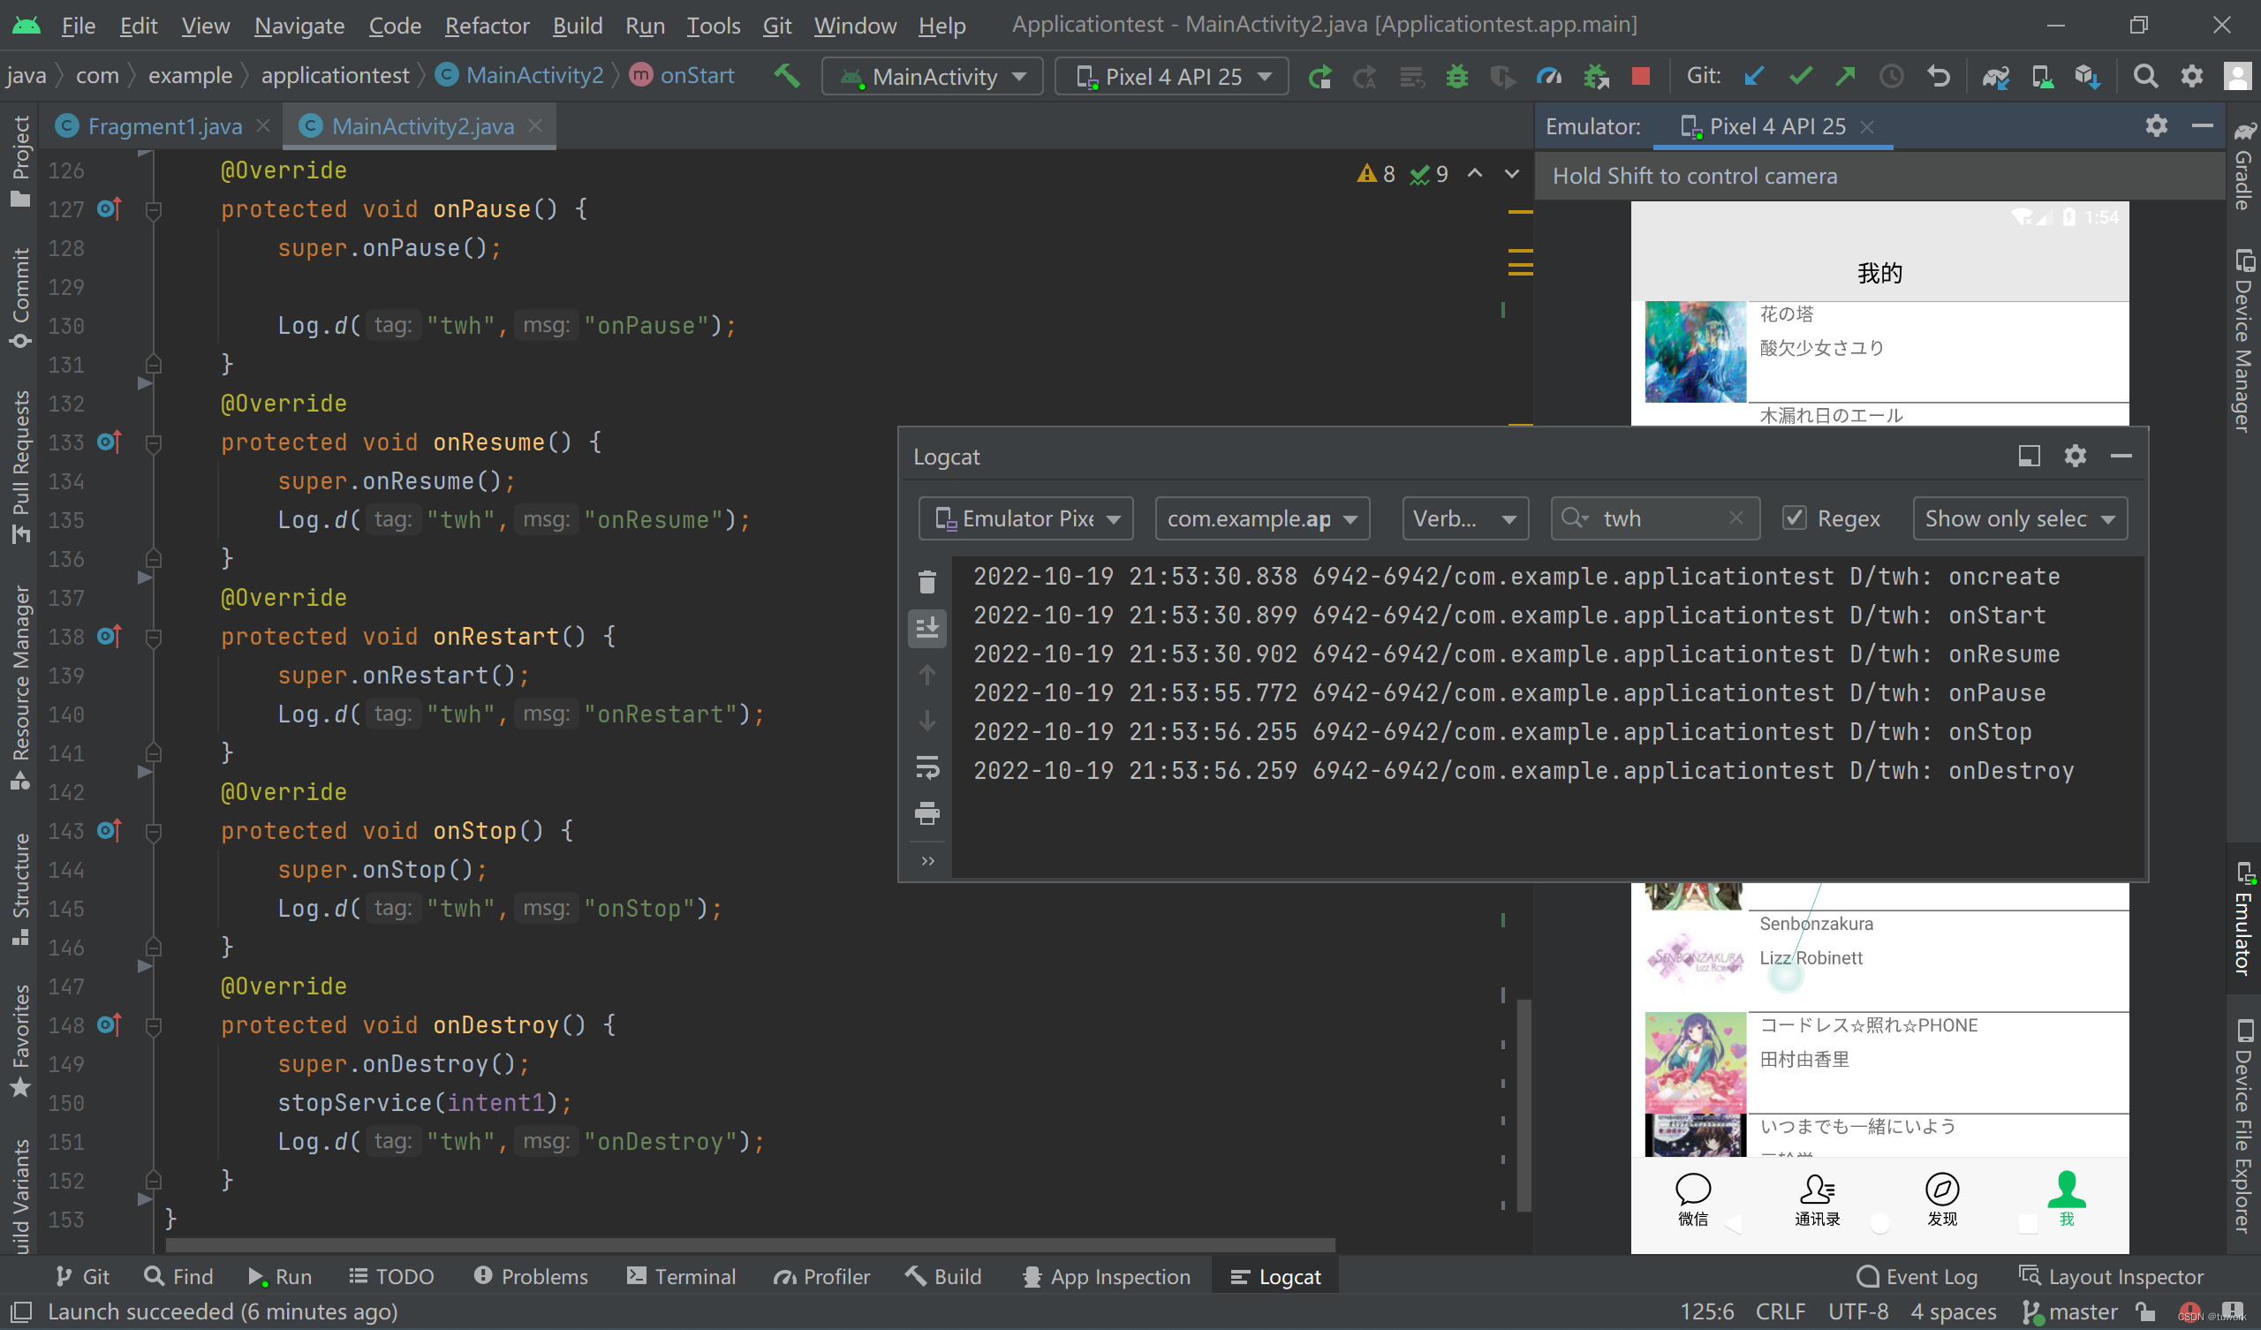
Task: Open Emulator panel settings gear
Action: tap(2157, 125)
